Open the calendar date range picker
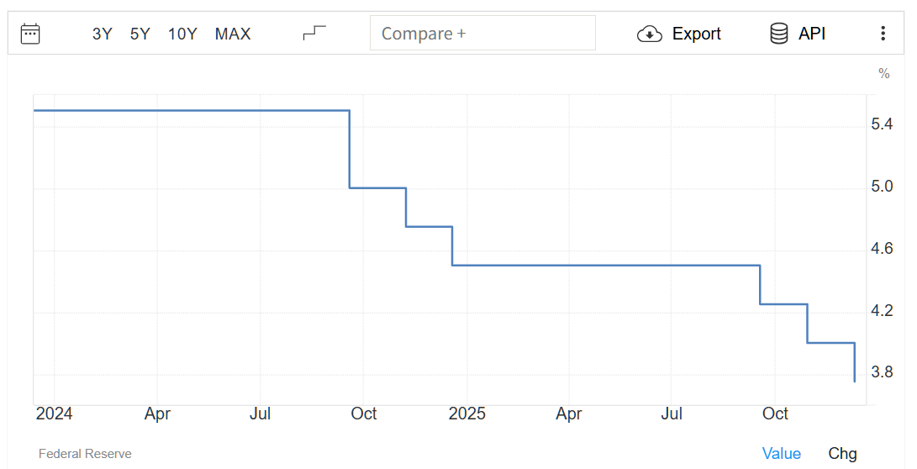The height and width of the screenshot is (469, 917). [x=30, y=34]
